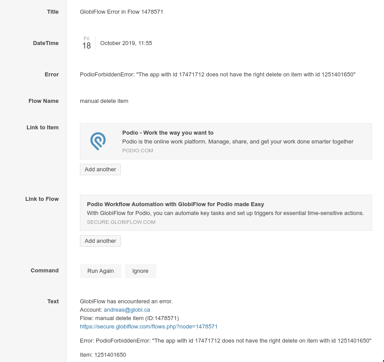Click the Podio logo icon in link preview
This screenshot has height=362, width=384.
[x=98, y=141]
